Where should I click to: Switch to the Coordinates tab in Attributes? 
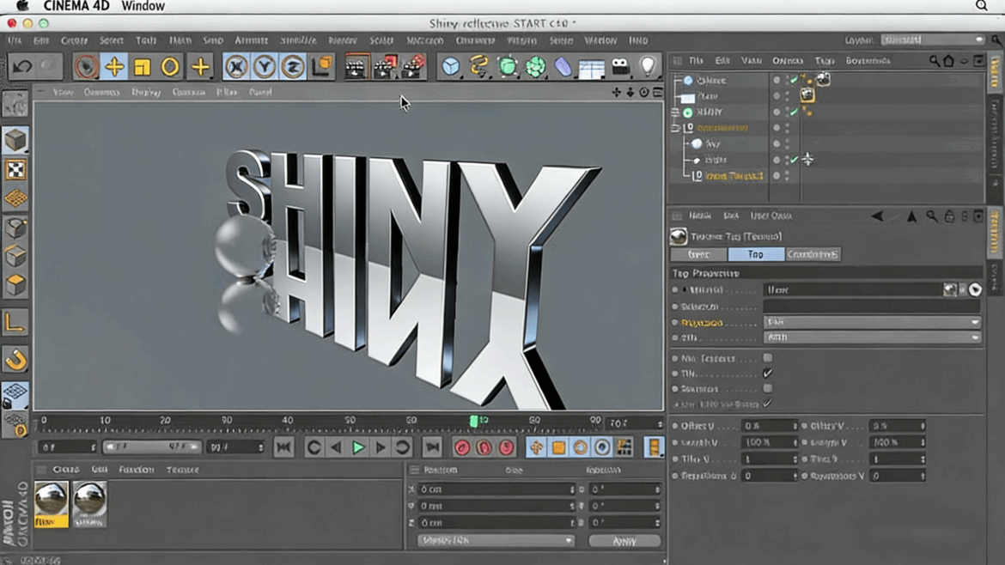pyautogui.click(x=814, y=254)
